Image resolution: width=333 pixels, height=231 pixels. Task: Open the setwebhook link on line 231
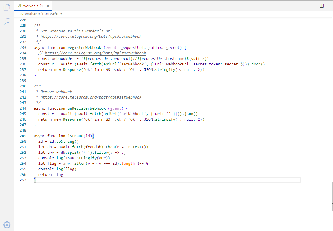[91, 36]
